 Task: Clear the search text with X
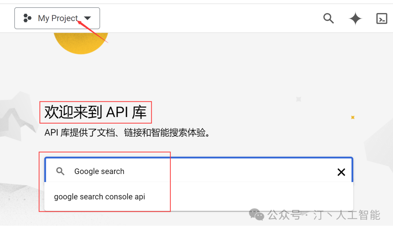click(341, 172)
